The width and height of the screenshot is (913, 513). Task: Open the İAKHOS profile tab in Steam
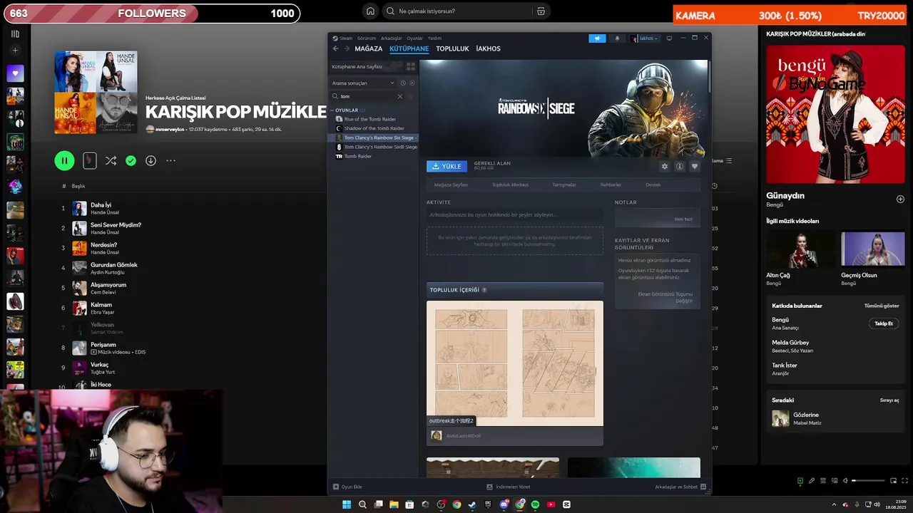pos(488,49)
